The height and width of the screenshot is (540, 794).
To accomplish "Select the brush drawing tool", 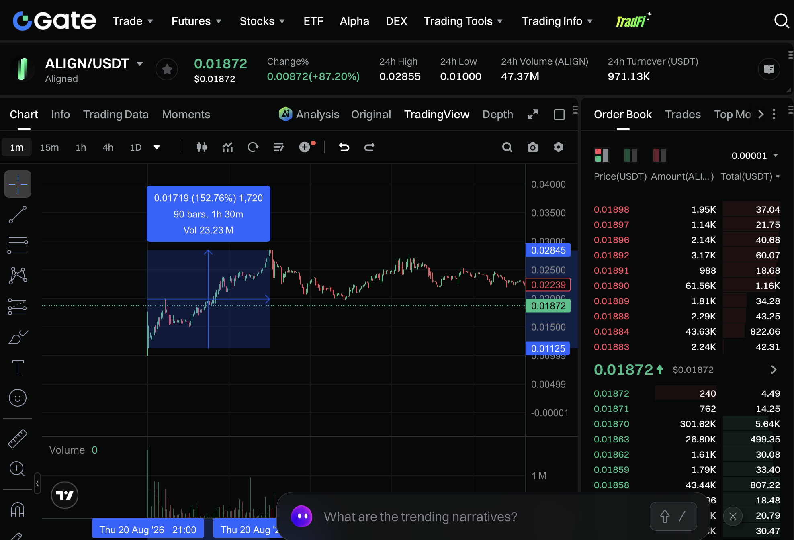I will click(x=18, y=337).
